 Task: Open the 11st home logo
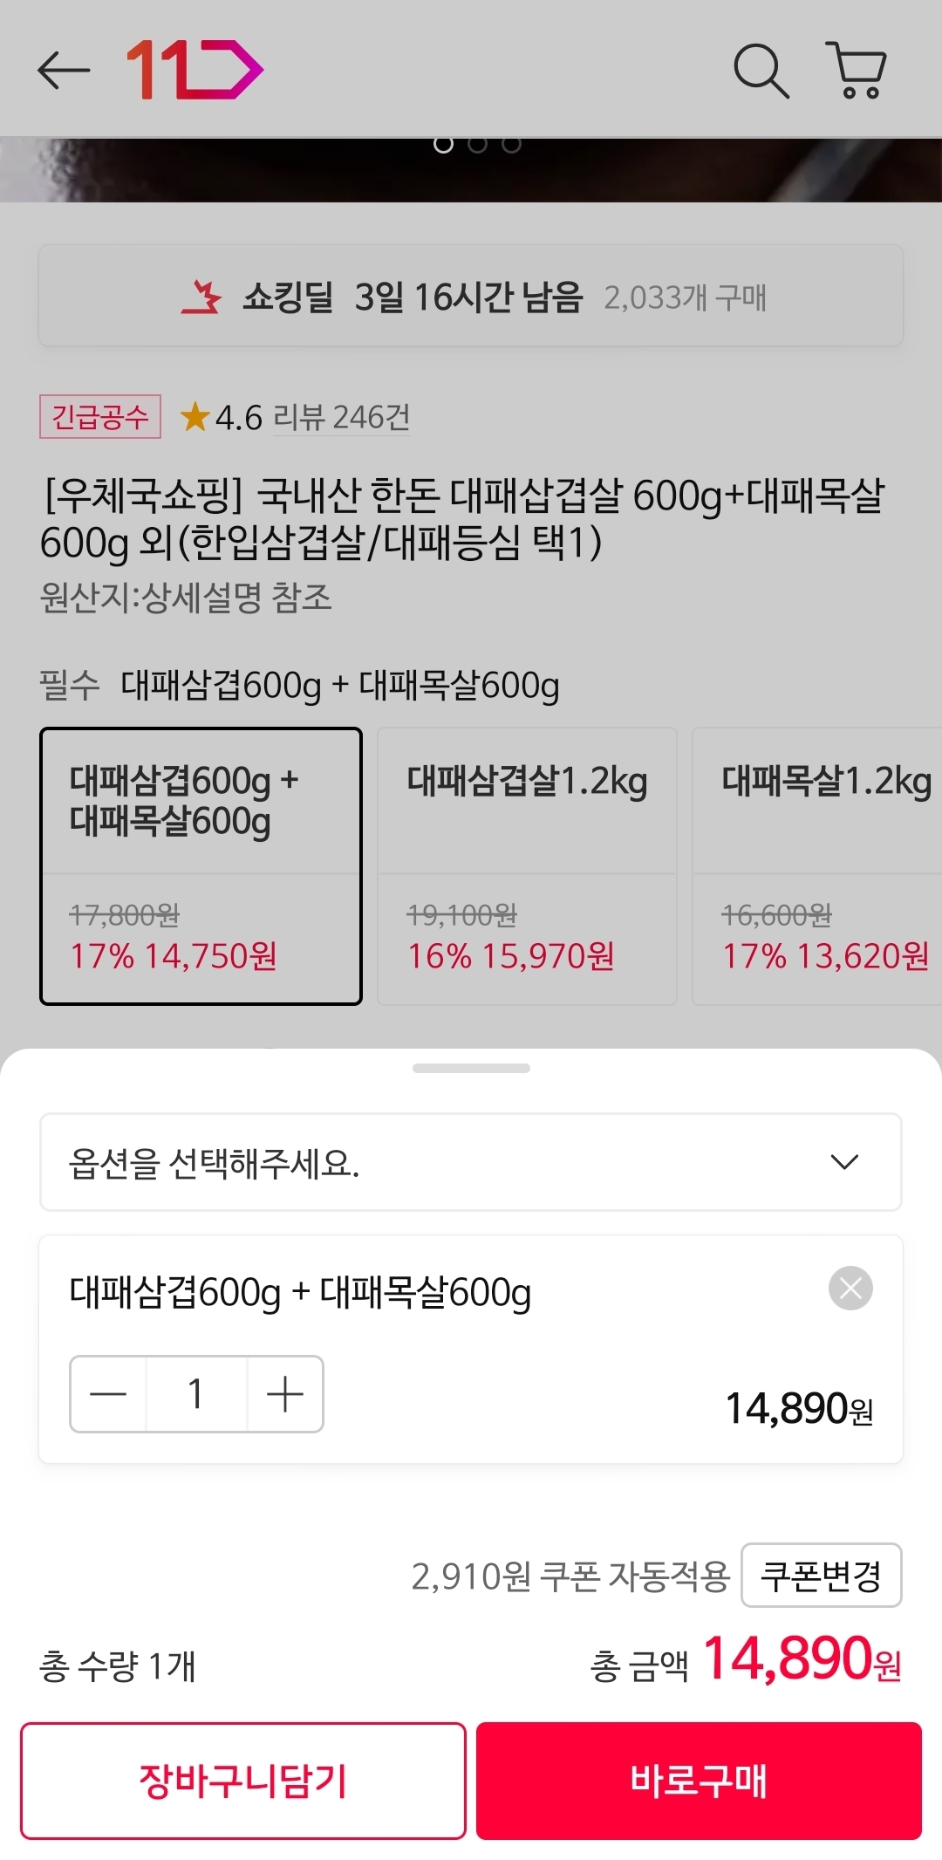click(195, 70)
